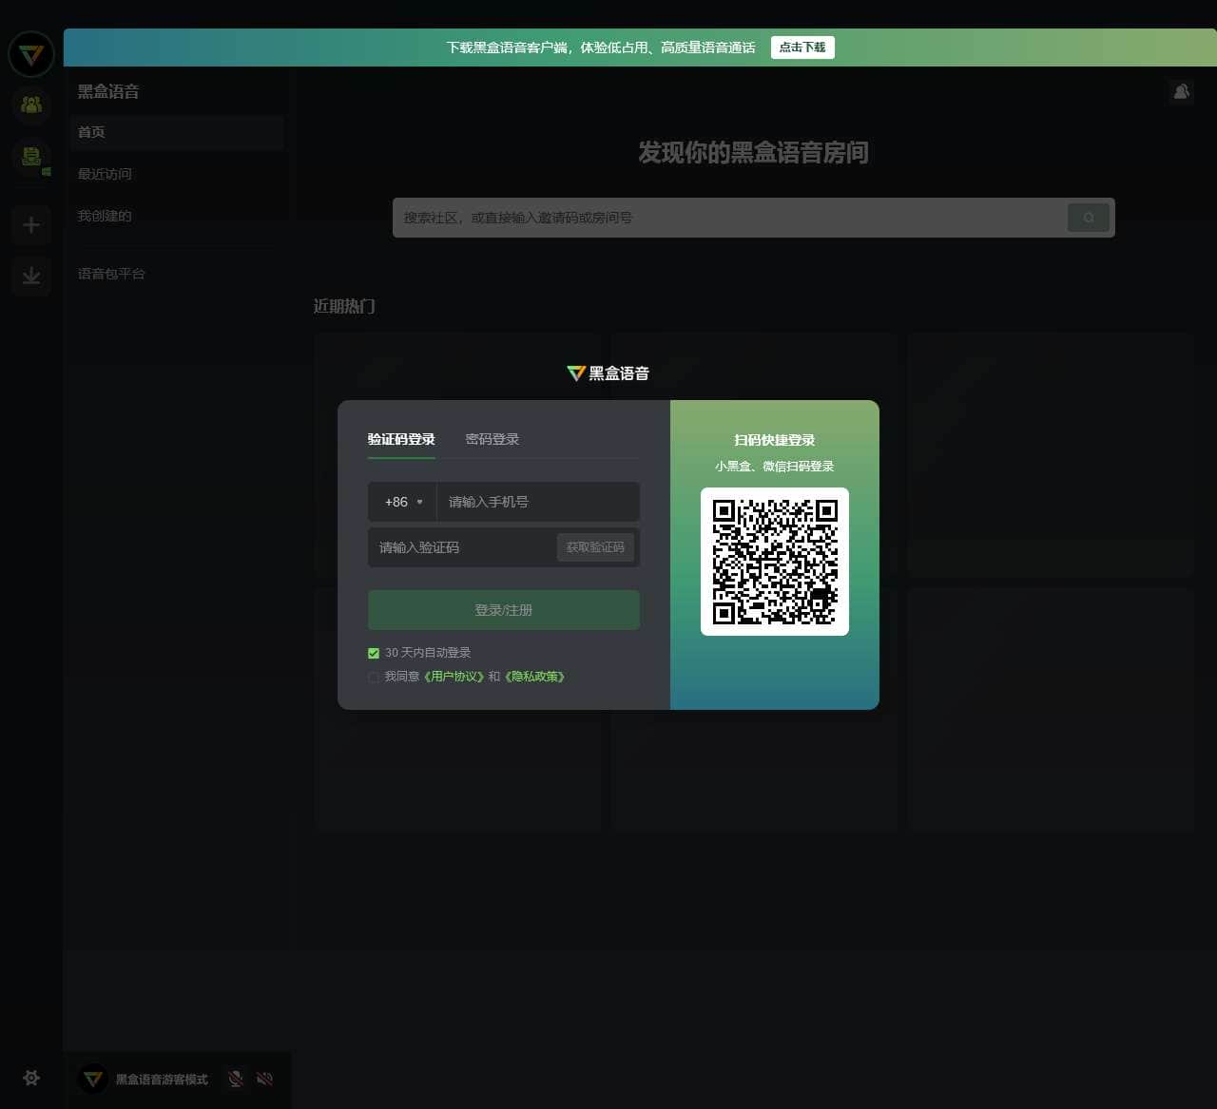Open the community group icon in the sidebar
Image resolution: width=1217 pixels, height=1109 pixels.
[31, 105]
